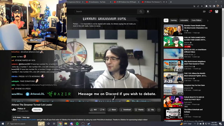Open Steam from the taskbar

89,124
